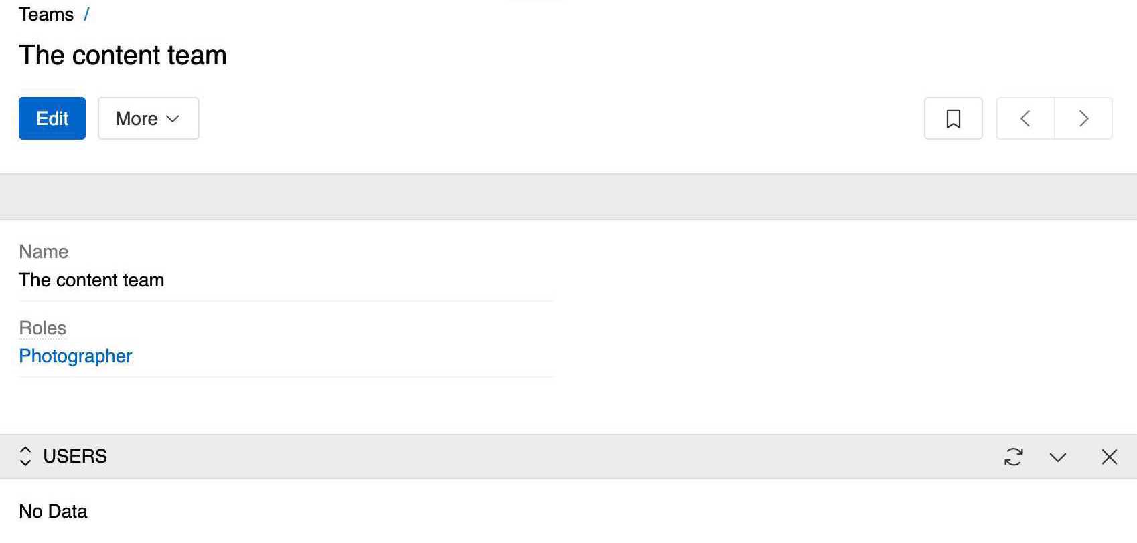Go to the previous team record
This screenshot has width=1137, height=543.
click(x=1025, y=118)
